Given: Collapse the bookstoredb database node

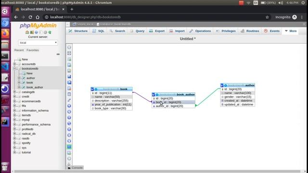Looking at the screenshot, I should (x=14, y=69).
